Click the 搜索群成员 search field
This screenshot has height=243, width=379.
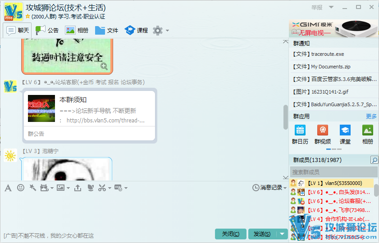[x=333, y=172]
